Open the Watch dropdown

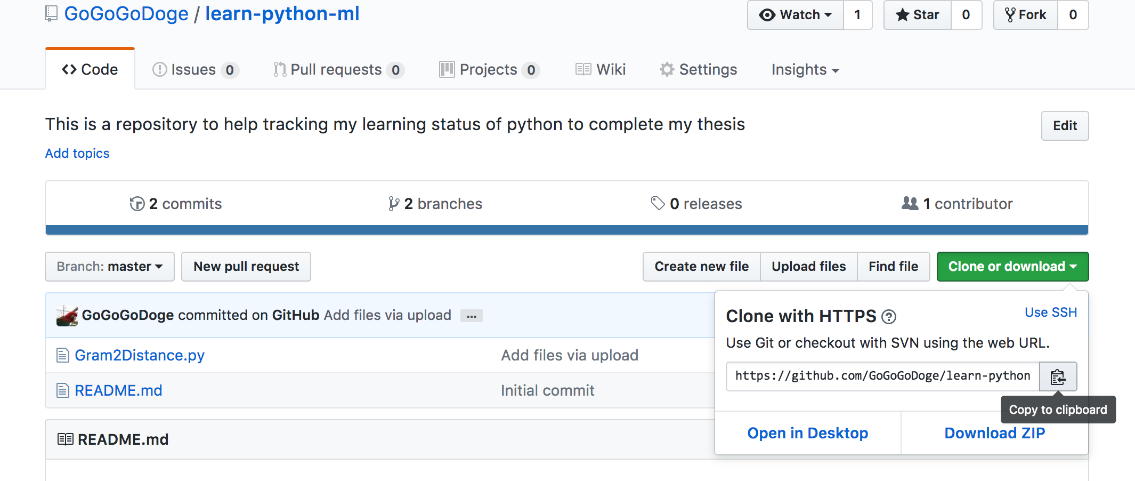[x=796, y=15]
